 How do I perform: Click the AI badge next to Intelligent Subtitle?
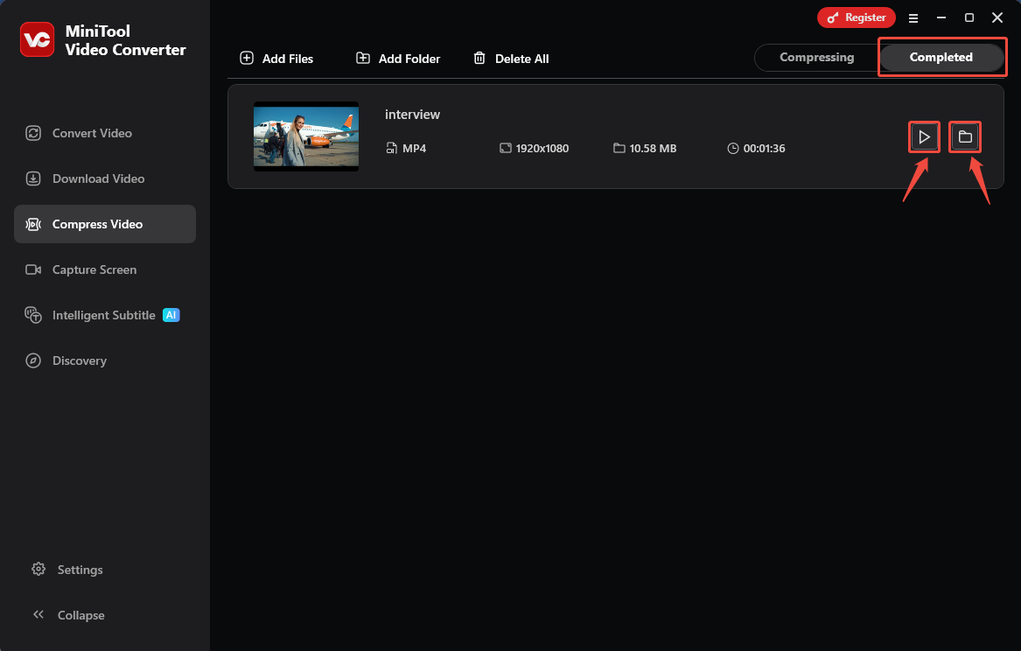(171, 315)
